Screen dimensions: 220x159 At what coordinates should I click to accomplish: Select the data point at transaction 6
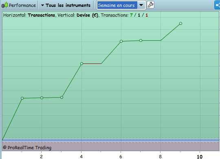(121, 41)
